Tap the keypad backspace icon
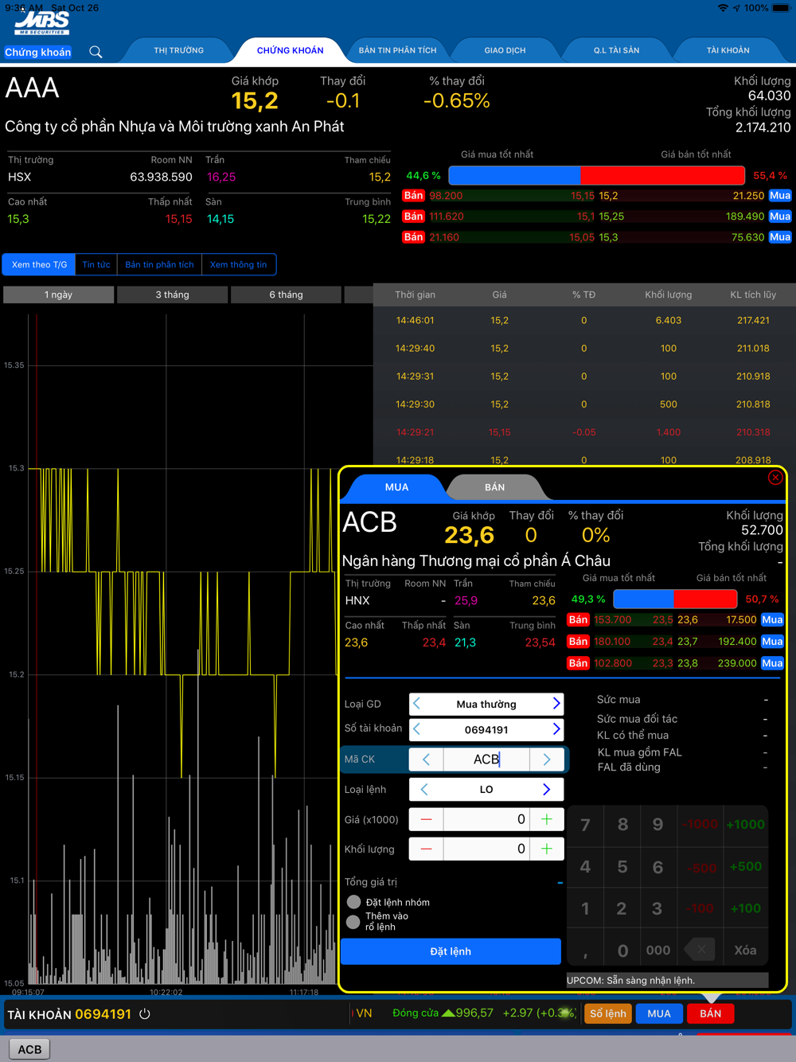 tap(700, 950)
